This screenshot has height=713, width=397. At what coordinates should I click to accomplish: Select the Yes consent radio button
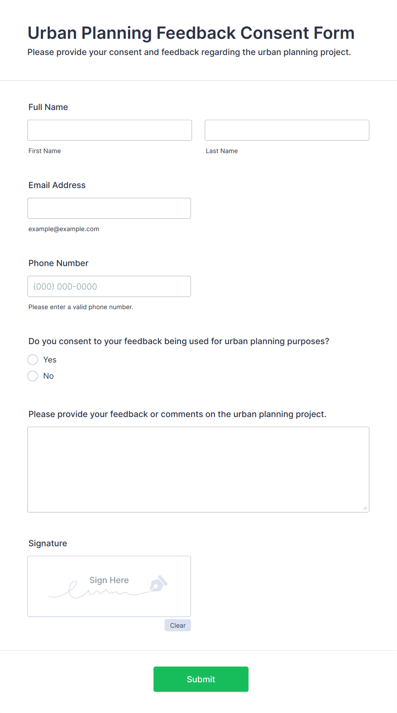pos(32,360)
